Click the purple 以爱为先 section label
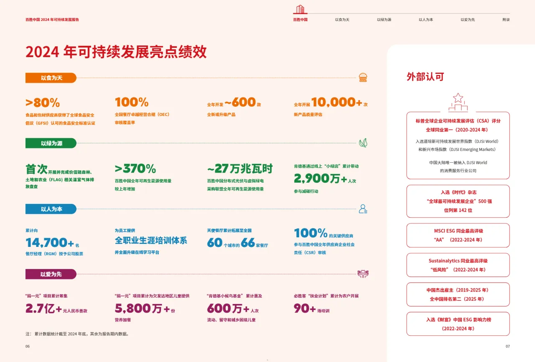The image size is (535, 362). (51, 274)
